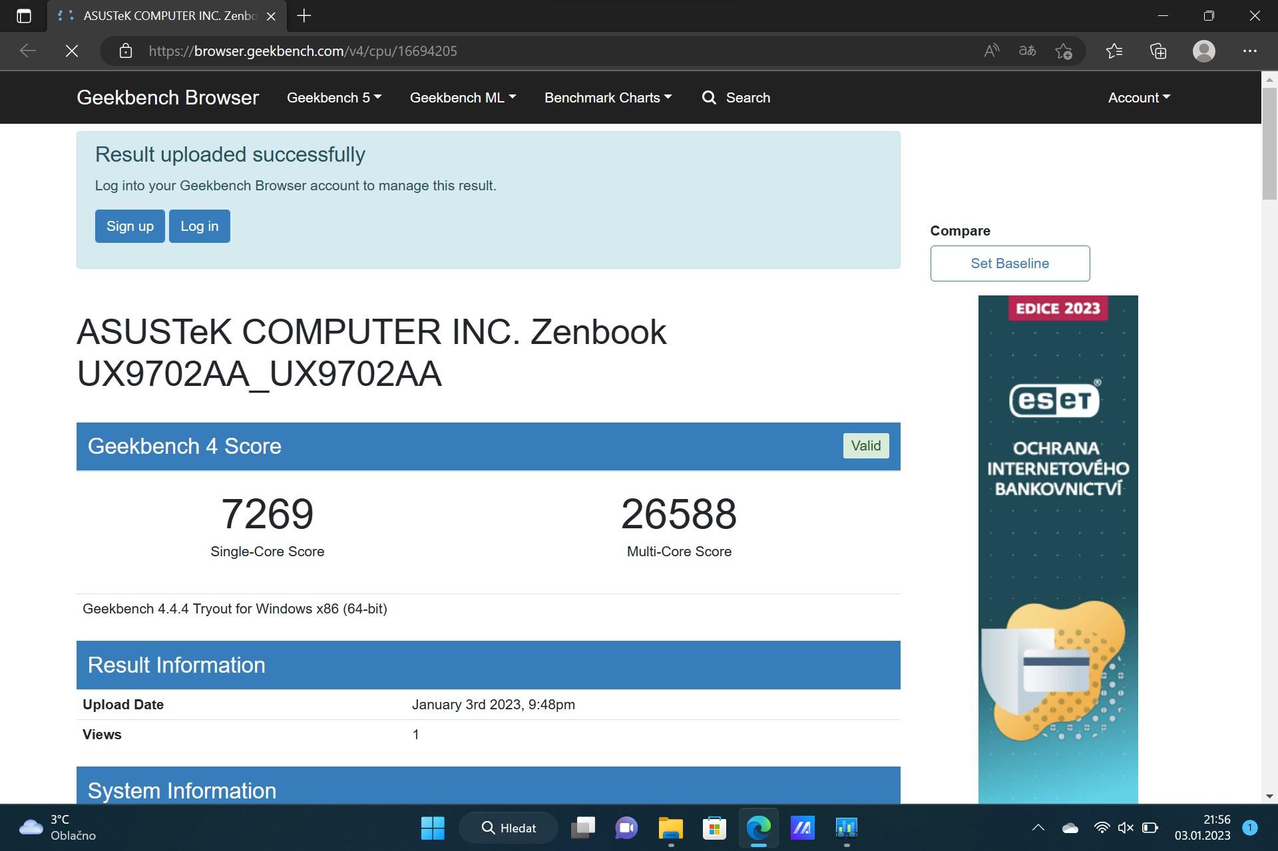Open the ESET banking protection ad
The image size is (1278, 851).
[x=1058, y=549]
